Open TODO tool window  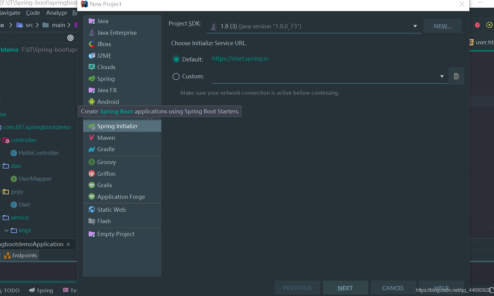tap(10, 290)
